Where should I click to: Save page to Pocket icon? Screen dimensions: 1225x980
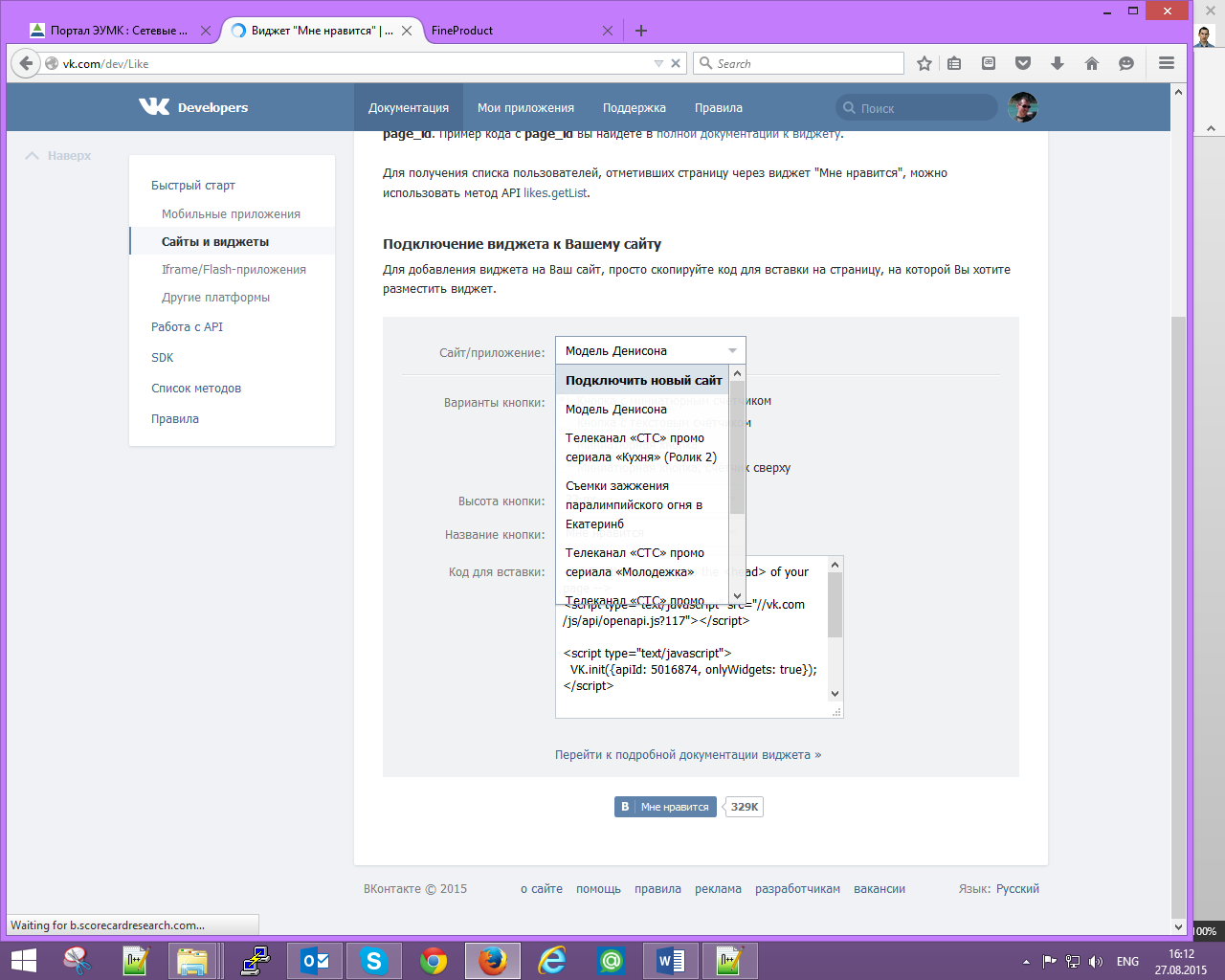tap(1023, 63)
